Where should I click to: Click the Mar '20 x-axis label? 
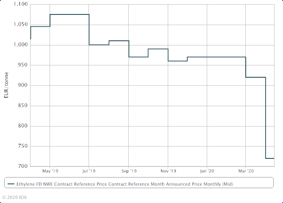(246, 171)
